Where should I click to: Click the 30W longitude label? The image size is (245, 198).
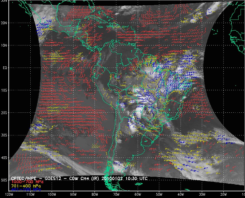202,195
